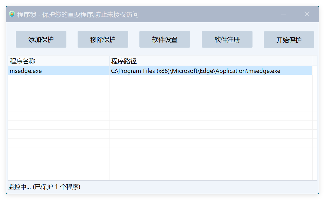Click the blank header area right of 程序路径
This screenshot has width=325, height=200.
point(315,61)
